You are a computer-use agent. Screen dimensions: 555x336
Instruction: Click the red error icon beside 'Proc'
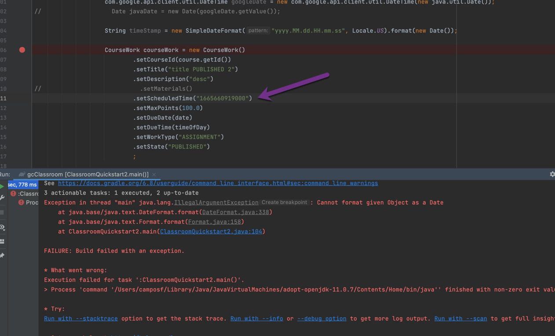point(21,203)
